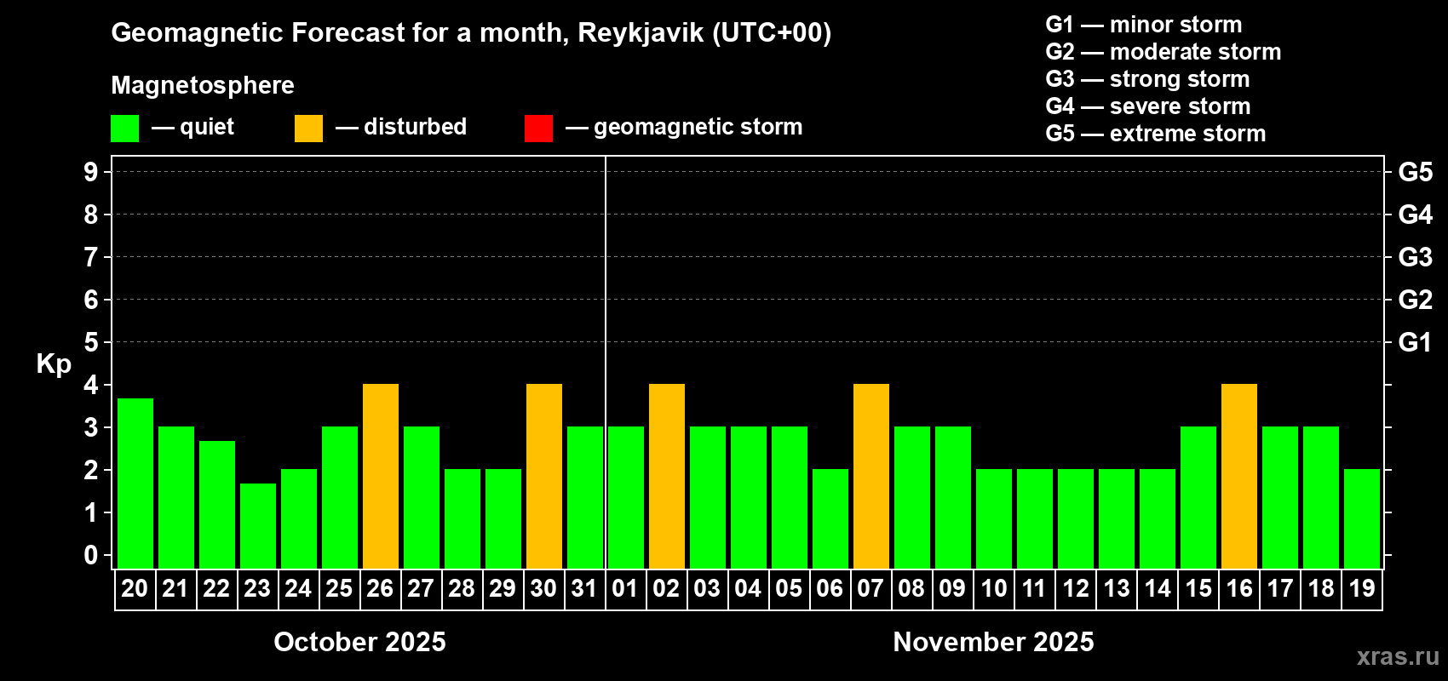Click the November 16 orange bar

[x=1239, y=477]
